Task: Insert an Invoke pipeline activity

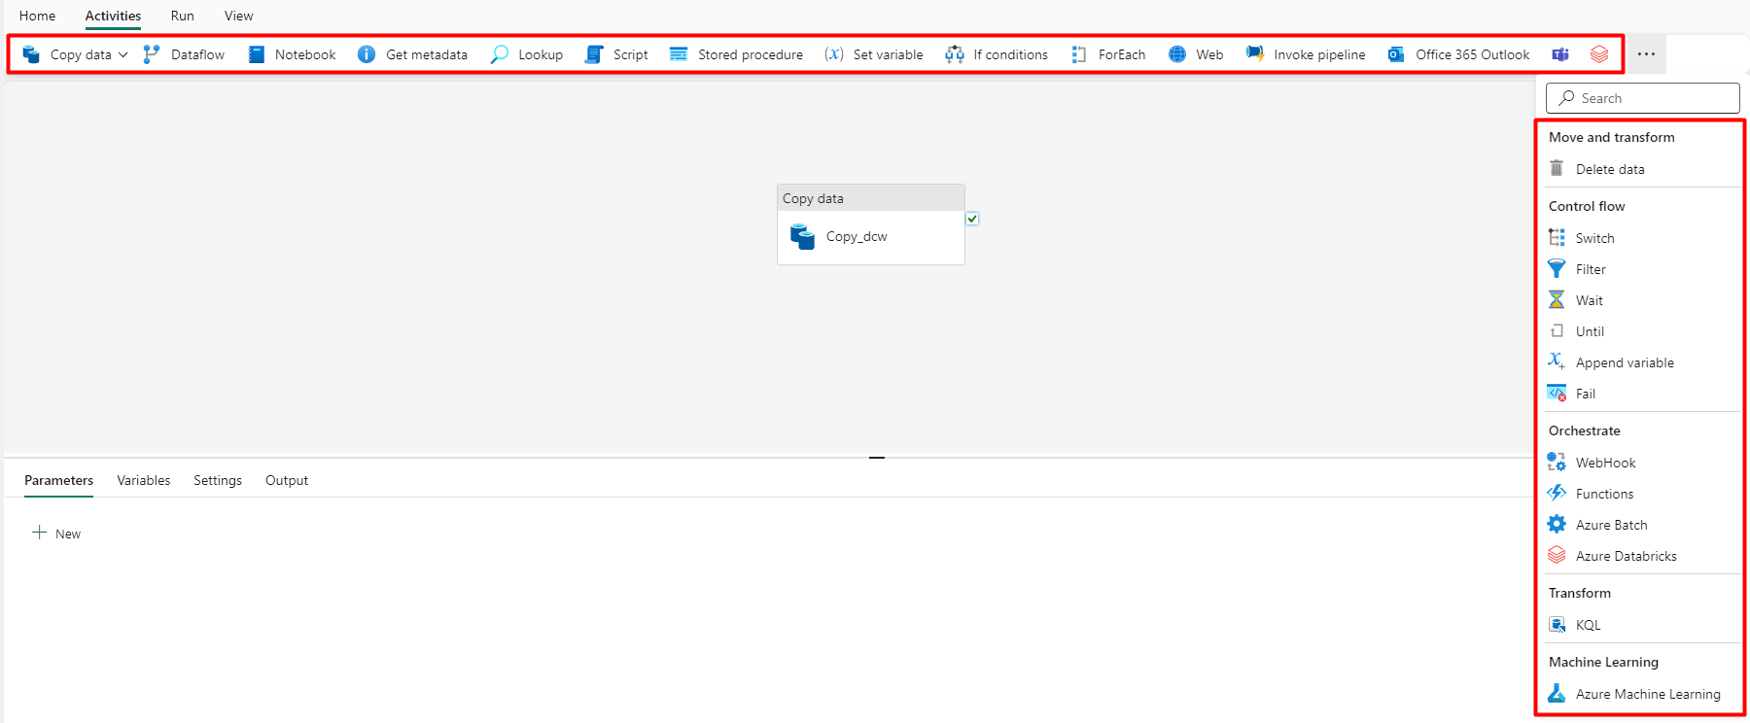Action: [1306, 54]
